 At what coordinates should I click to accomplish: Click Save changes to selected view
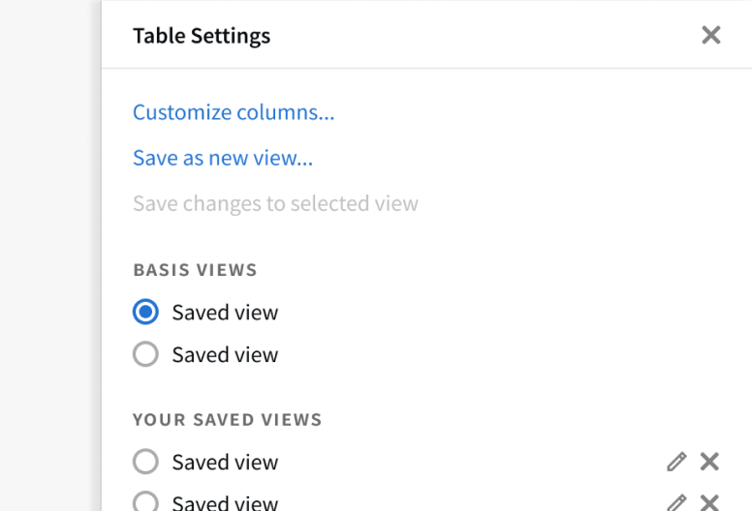point(275,203)
